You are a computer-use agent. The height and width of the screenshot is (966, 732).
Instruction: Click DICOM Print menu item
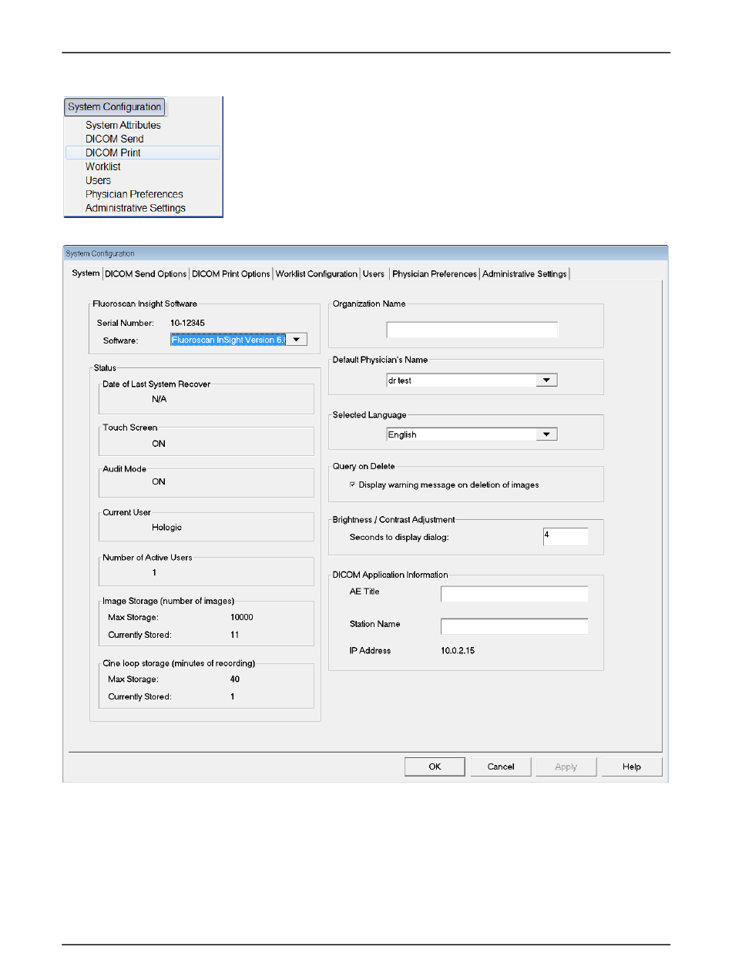113,153
